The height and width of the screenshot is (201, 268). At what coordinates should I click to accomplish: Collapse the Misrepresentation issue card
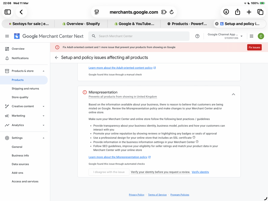(233, 94)
